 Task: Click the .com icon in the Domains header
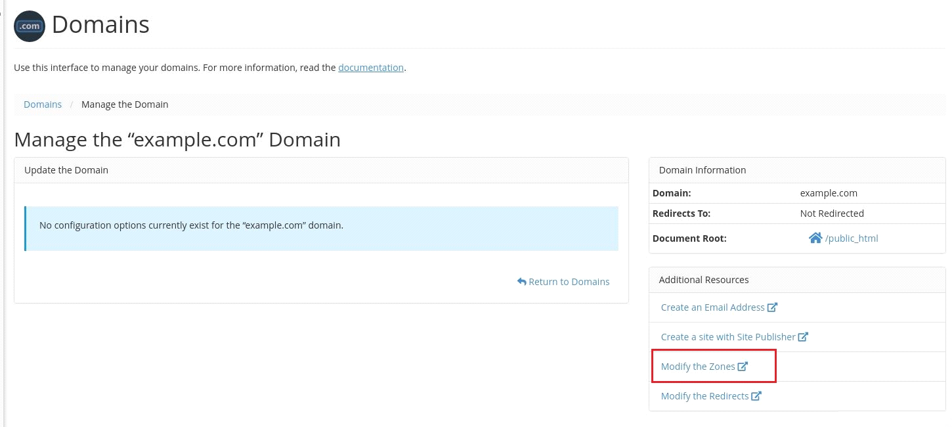29,26
